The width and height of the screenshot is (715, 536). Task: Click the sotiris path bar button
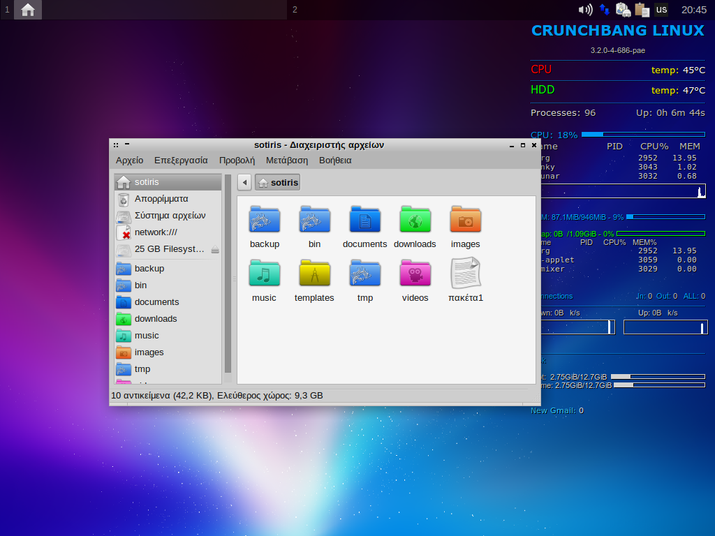(x=278, y=183)
